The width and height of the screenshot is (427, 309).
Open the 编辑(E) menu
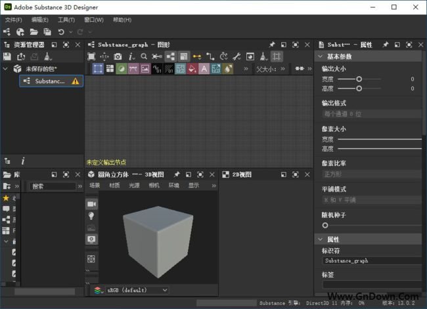[40, 20]
